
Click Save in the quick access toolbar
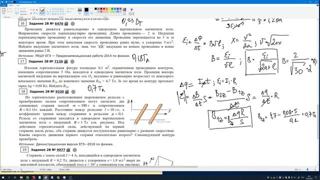pos(6,2)
